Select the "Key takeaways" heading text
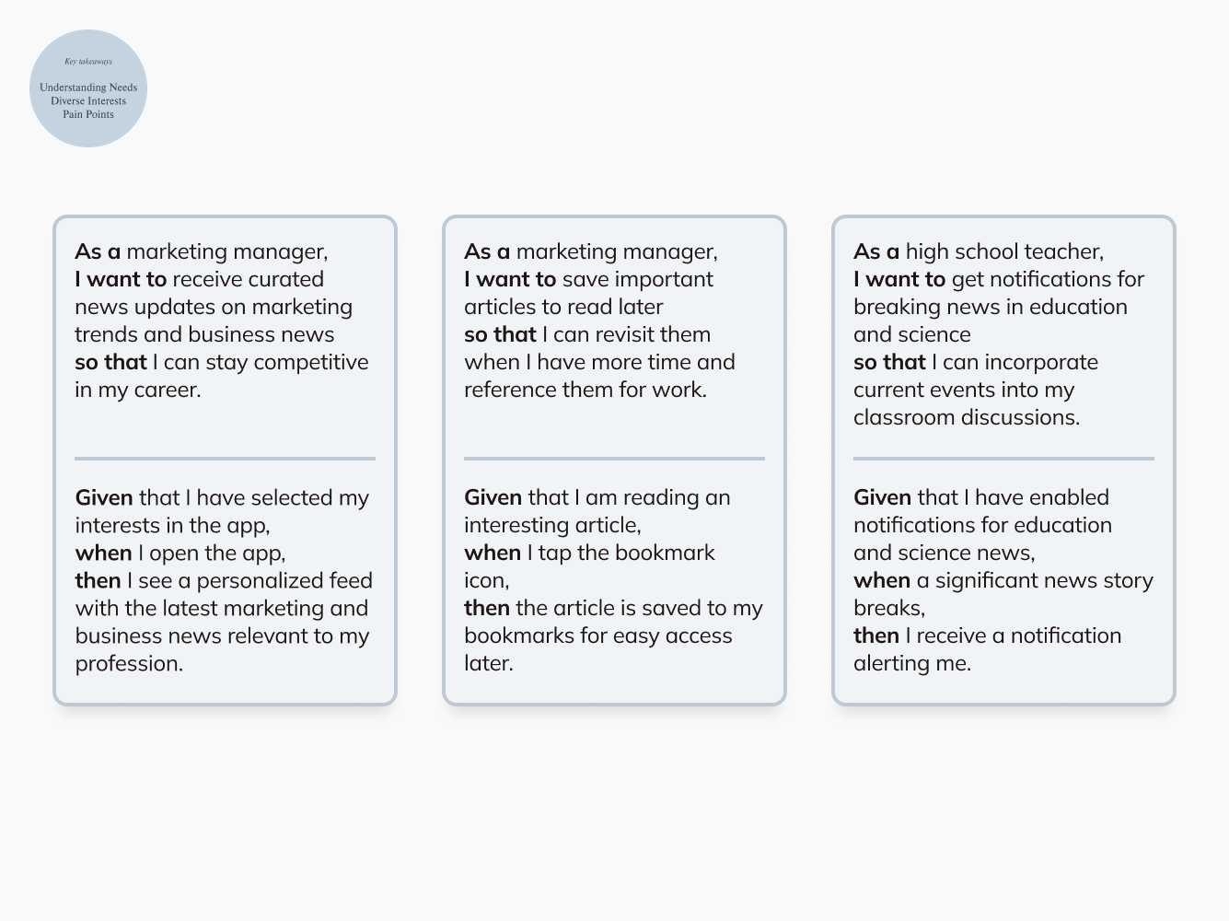The image size is (1229, 921). tap(88, 62)
